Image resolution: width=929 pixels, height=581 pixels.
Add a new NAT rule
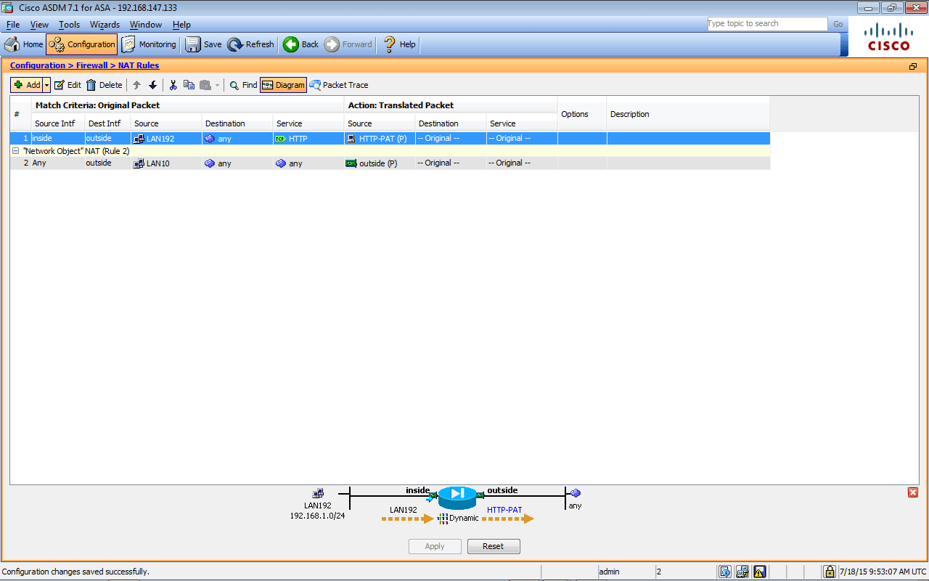click(x=27, y=85)
